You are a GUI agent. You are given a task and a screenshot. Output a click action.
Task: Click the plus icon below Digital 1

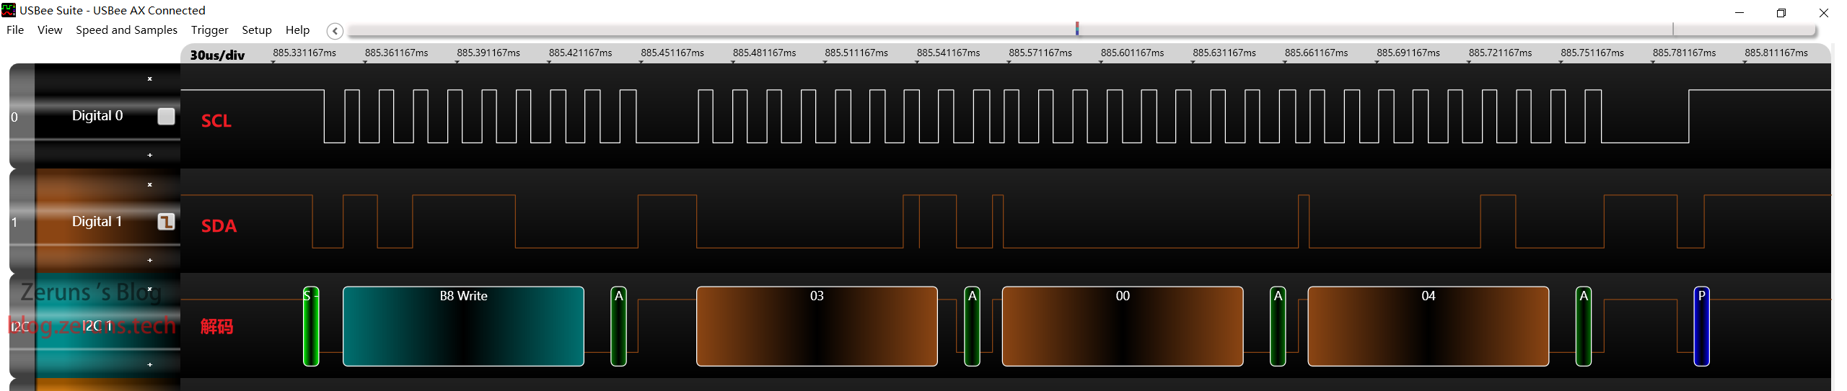pyautogui.click(x=149, y=260)
